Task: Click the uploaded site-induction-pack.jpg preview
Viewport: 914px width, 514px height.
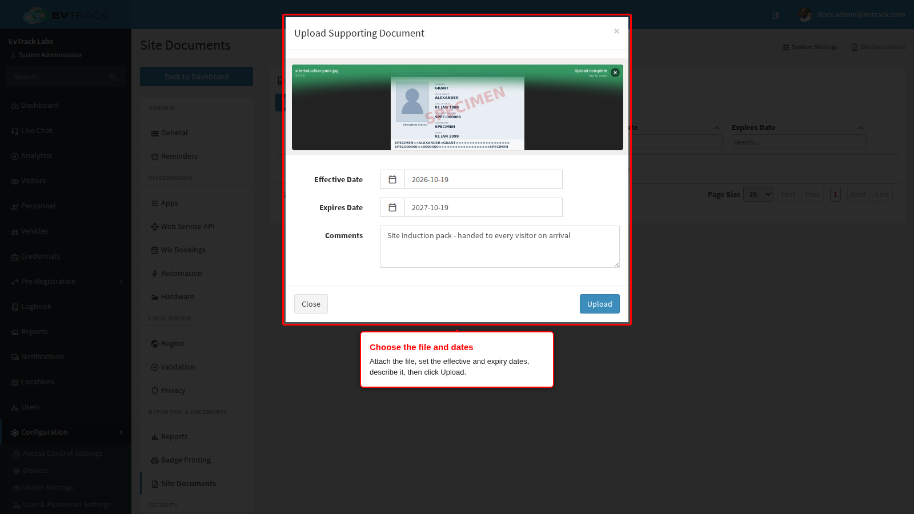Action: click(458, 107)
